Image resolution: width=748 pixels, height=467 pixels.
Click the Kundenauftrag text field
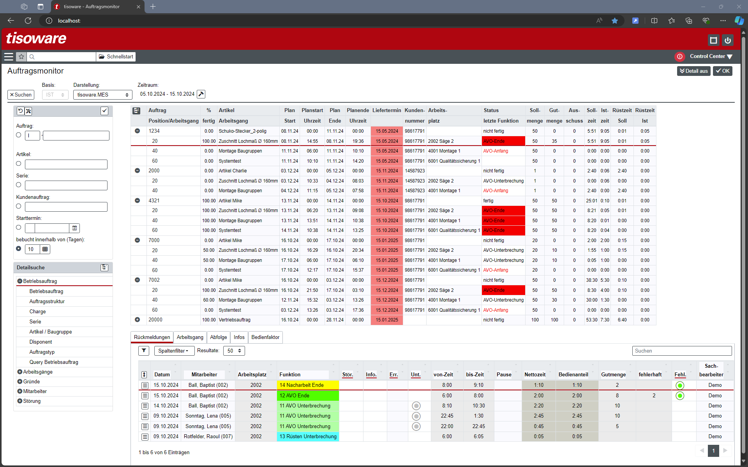66,207
